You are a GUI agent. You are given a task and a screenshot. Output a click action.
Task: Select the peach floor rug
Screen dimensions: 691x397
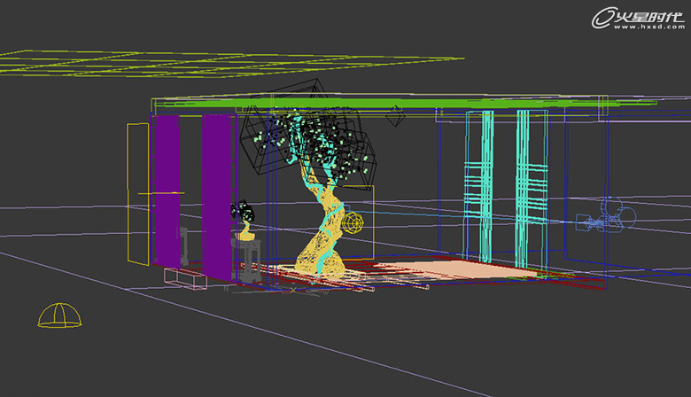click(458, 269)
